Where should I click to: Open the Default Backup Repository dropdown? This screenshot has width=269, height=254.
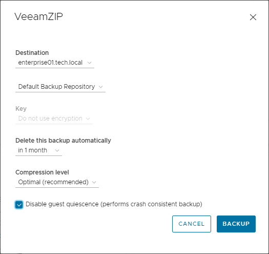(60, 87)
